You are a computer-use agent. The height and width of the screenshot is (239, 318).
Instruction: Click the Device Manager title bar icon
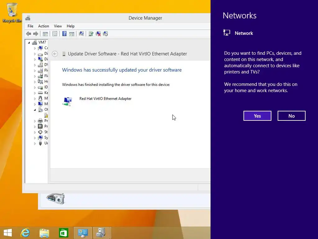(x=28, y=18)
